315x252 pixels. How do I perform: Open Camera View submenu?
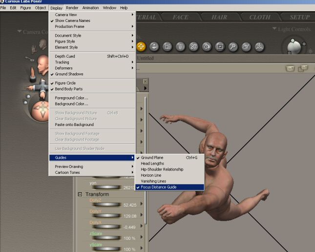[x=92, y=15]
